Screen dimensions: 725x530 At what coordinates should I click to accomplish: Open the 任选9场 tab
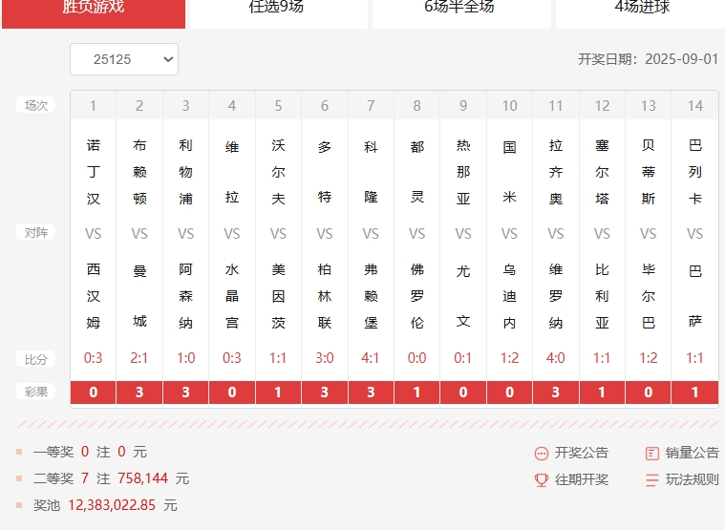pos(278,9)
